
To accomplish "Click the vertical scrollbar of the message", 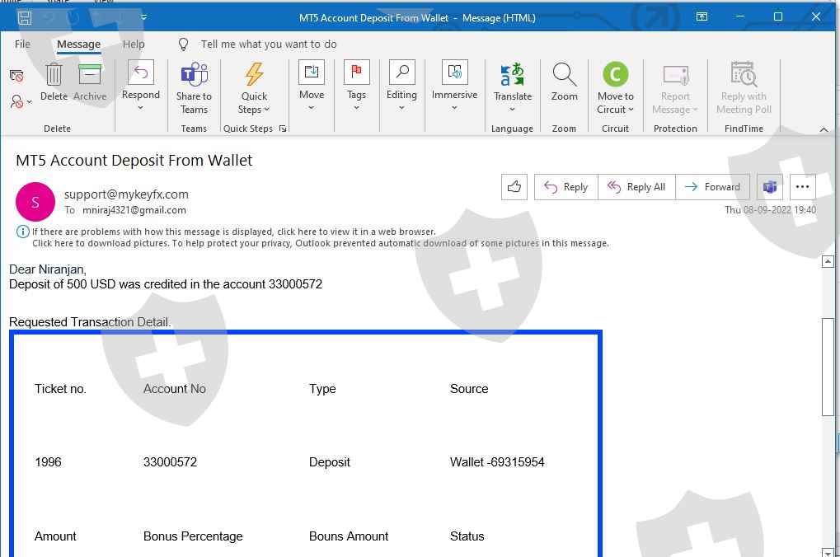I will 828,367.
